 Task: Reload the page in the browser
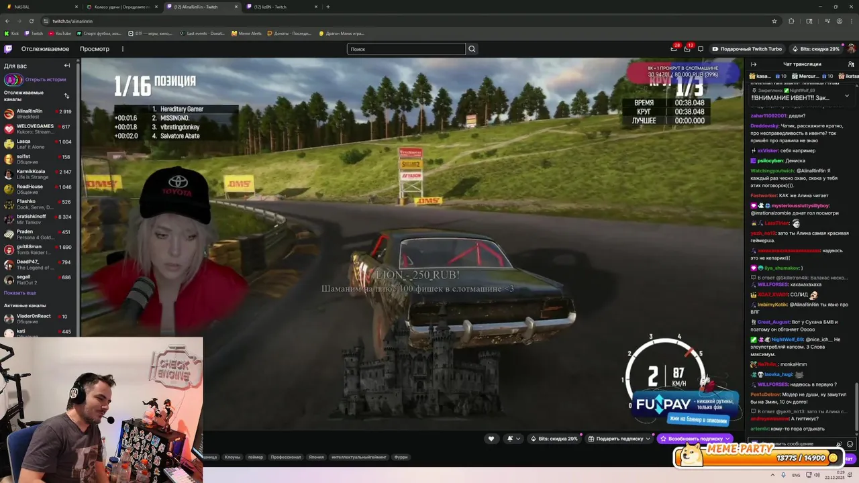(x=32, y=21)
